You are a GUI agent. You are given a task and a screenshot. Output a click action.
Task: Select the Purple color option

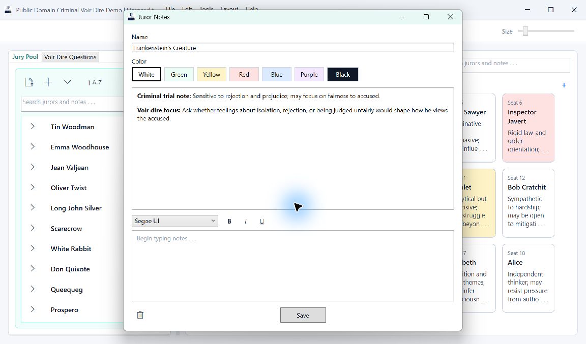pos(309,74)
